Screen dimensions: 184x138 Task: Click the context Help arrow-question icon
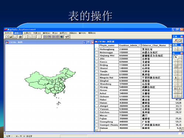point(67,37)
